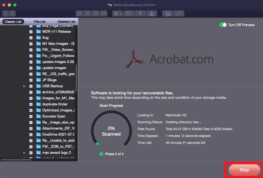Select the Images_for_M1_Mac folder
The height and width of the screenshot is (178, 263).
tap(58, 98)
